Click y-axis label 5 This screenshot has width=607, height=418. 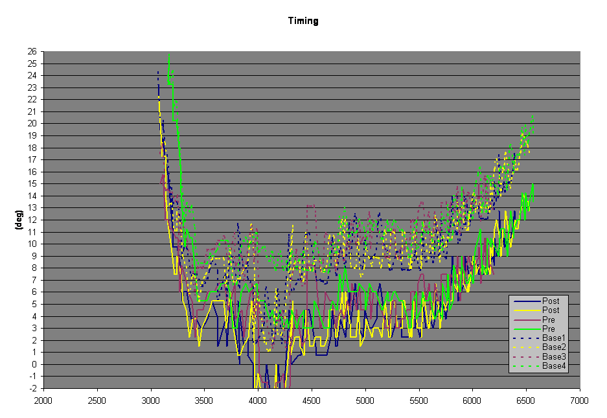pyautogui.click(x=34, y=304)
